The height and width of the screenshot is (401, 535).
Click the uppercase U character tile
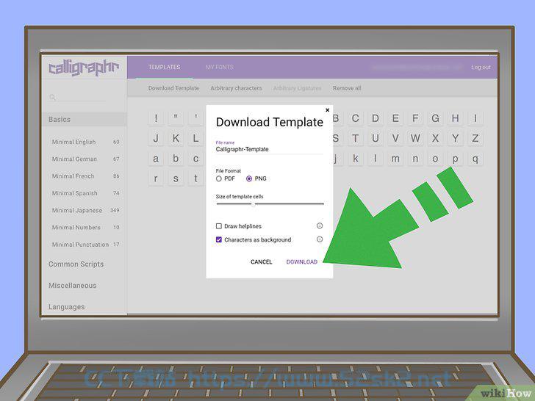(x=376, y=138)
